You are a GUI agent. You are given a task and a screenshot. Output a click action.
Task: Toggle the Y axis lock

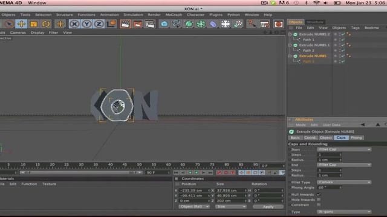[x=86, y=24]
